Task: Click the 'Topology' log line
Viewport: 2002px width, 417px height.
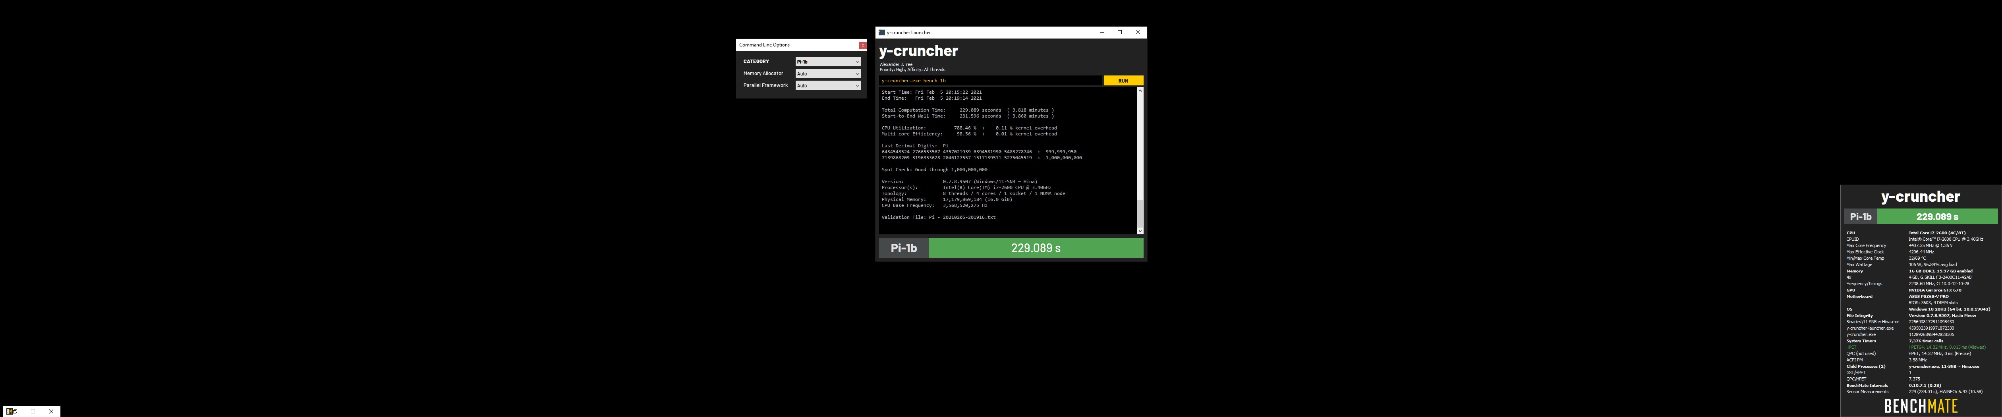Action: click(973, 193)
